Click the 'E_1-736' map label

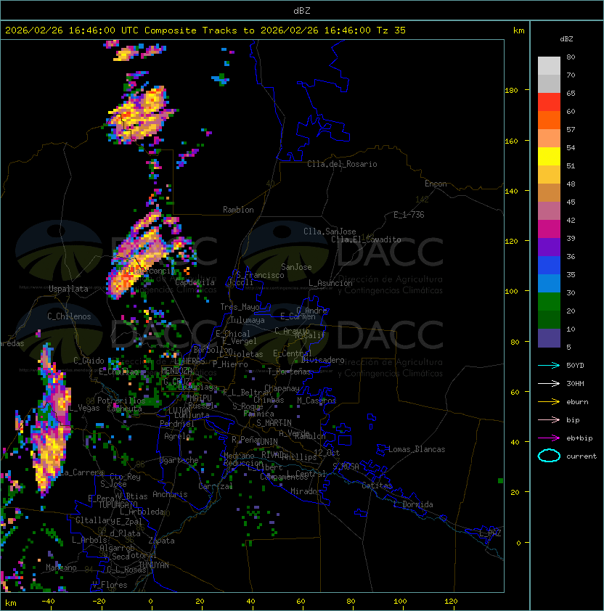tap(409, 215)
